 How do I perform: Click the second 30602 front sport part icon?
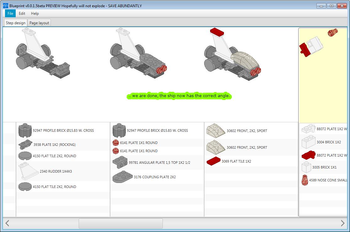216,147
